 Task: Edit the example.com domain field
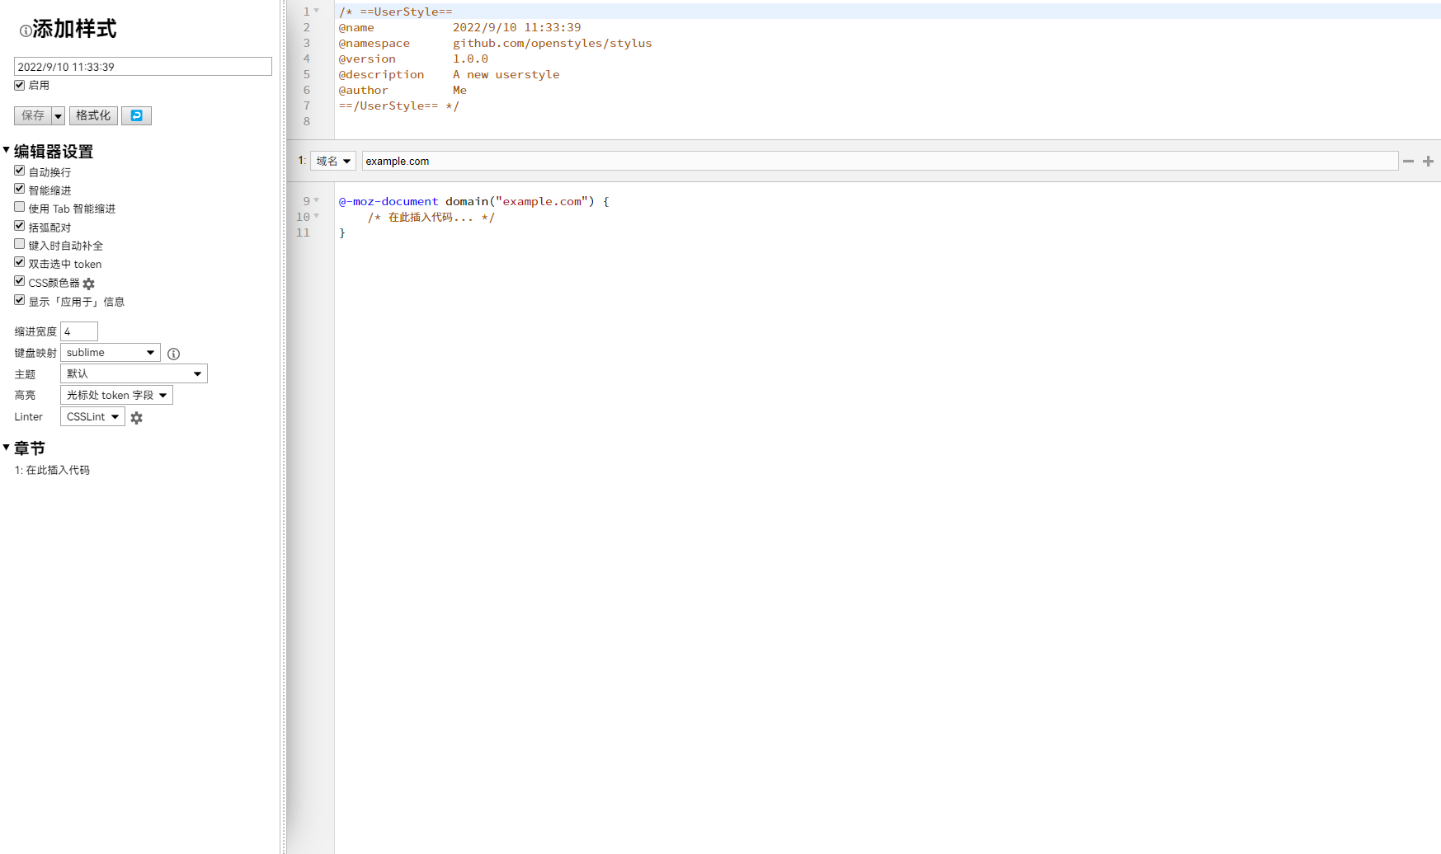pyautogui.click(x=880, y=162)
